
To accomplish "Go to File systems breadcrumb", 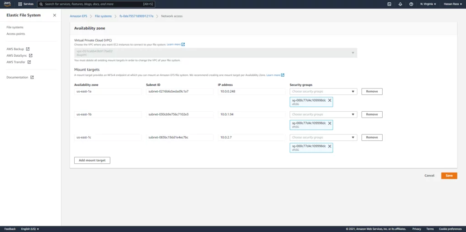I will click(x=103, y=16).
